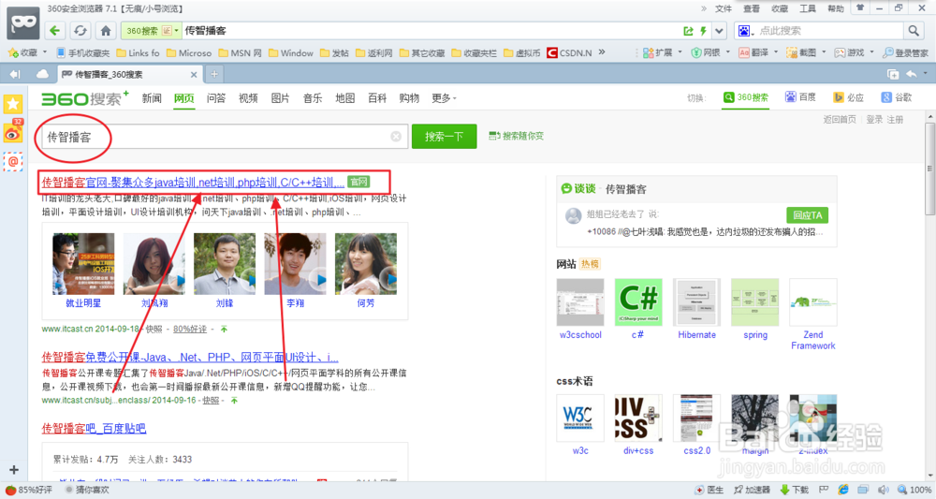Screen dimensions: 936x499
Task: Clear the search box with the X icon
Action: (396, 137)
